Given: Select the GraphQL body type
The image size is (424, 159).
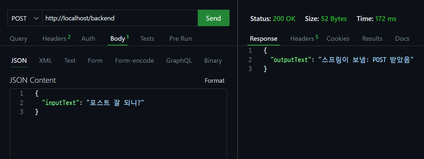Looking at the screenshot, I should 179,61.
